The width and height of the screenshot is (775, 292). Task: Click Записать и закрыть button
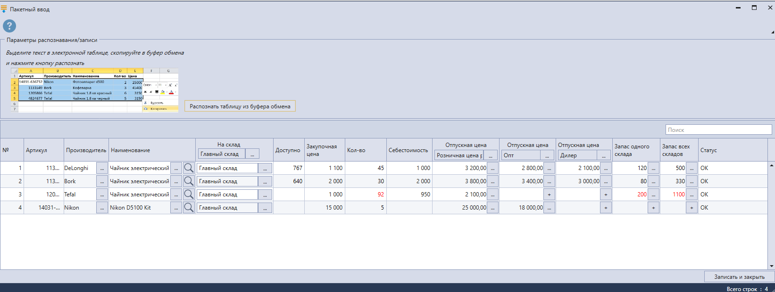739,277
